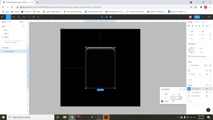The width and height of the screenshot is (213, 120).
Task: Switch to the Design tab
Action: point(190,22)
